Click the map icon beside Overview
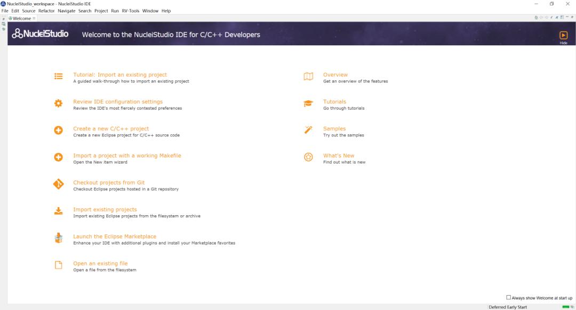This screenshot has width=576, height=310. [x=309, y=76]
